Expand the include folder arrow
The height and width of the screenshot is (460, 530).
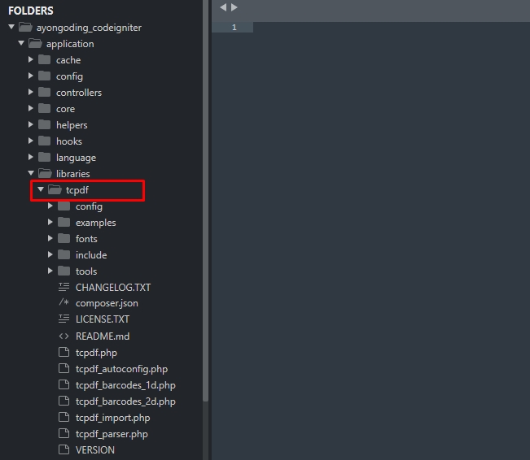[x=50, y=254]
